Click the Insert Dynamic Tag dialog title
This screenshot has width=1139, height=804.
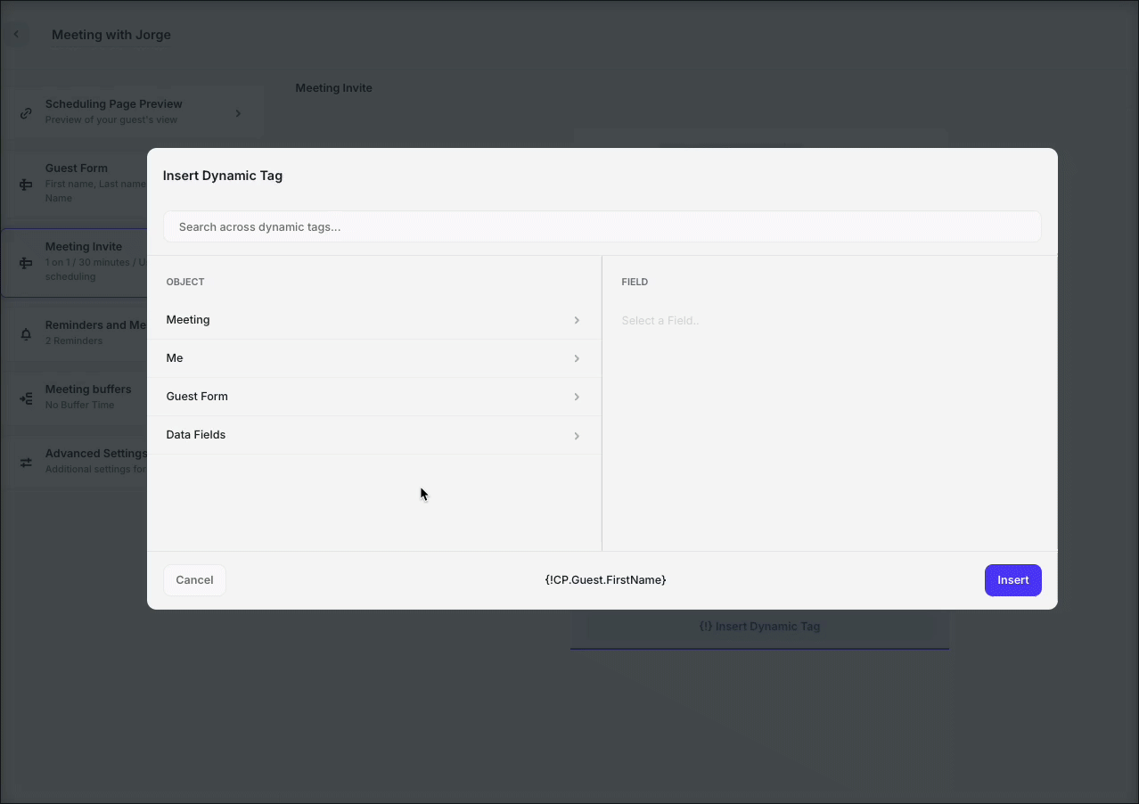coord(222,176)
